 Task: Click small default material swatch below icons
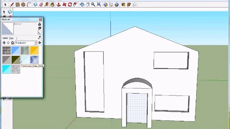[x=40, y=33]
